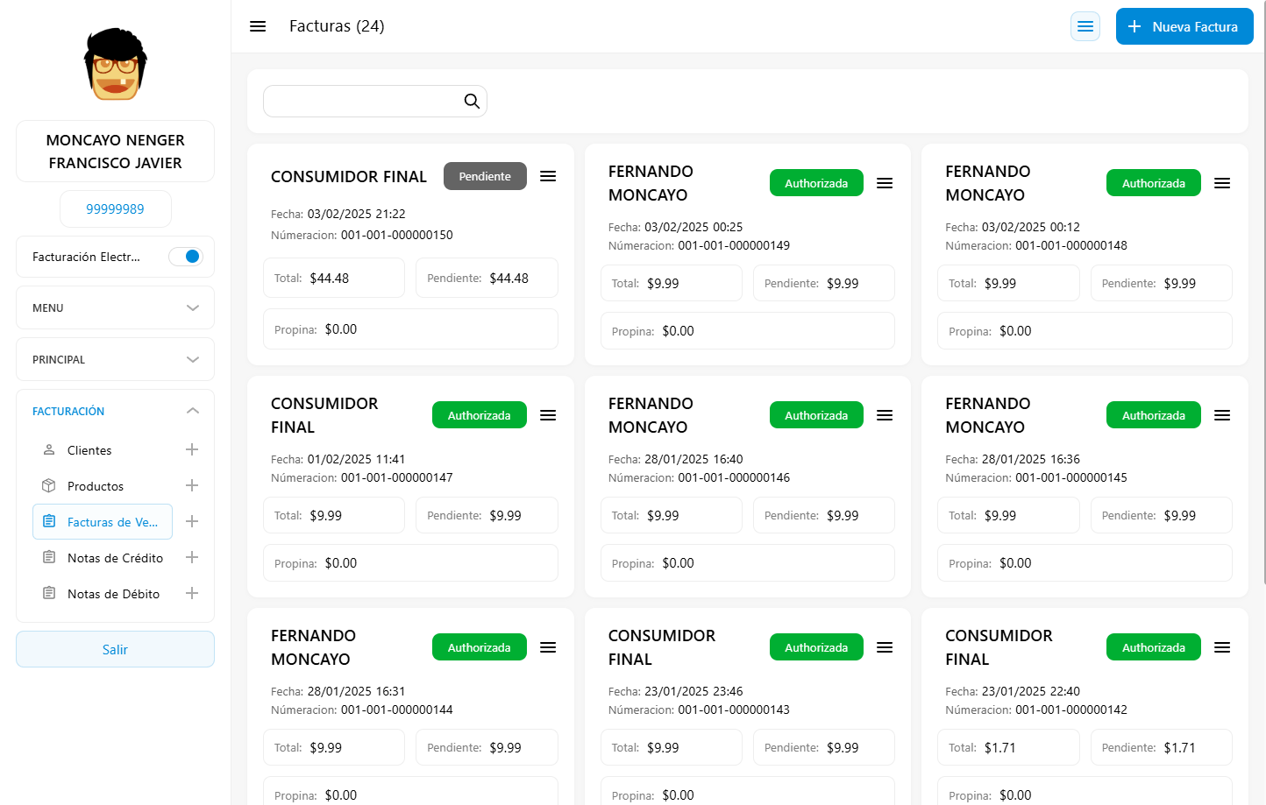This screenshot has height=805, width=1266.
Task: Click the blue list view icon in header
Action: [1085, 26]
